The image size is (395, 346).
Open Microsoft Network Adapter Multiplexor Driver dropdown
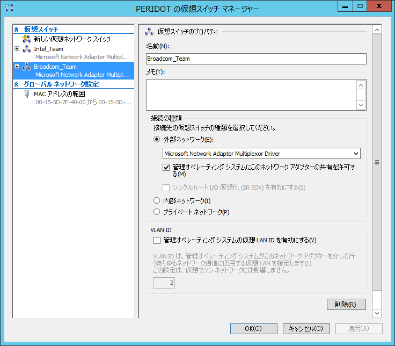pyautogui.click(x=261, y=154)
